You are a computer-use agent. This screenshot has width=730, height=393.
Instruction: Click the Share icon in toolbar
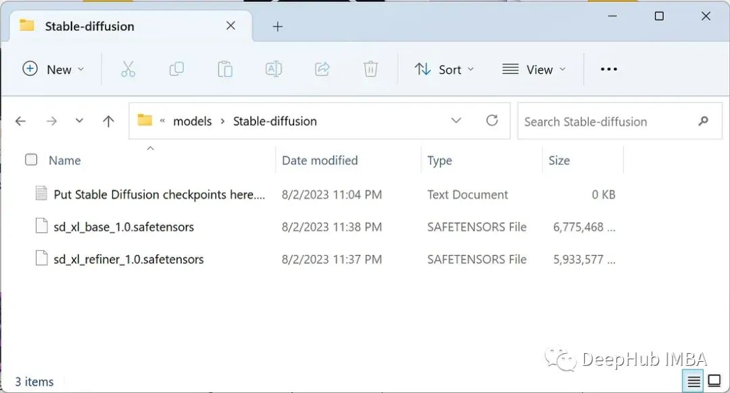(322, 69)
